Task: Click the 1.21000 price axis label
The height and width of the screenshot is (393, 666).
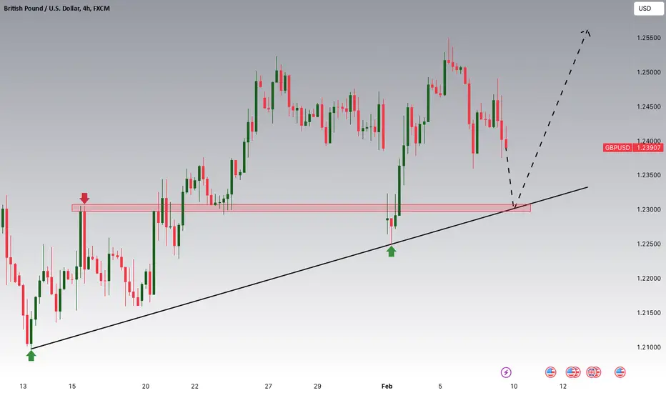Action: pos(649,347)
